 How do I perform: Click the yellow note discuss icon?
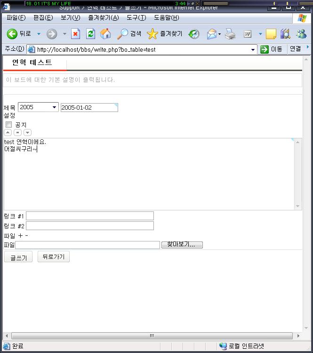click(271, 34)
